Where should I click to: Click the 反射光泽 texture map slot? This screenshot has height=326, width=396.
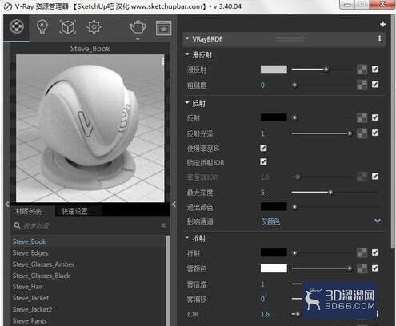coord(362,133)
